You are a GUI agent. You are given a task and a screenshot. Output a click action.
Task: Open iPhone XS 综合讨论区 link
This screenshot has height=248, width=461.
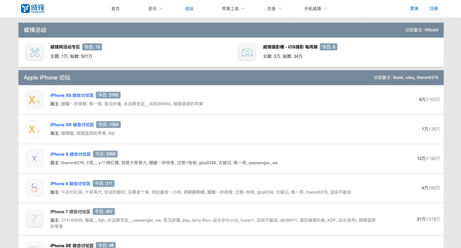(x=72, y=95)
